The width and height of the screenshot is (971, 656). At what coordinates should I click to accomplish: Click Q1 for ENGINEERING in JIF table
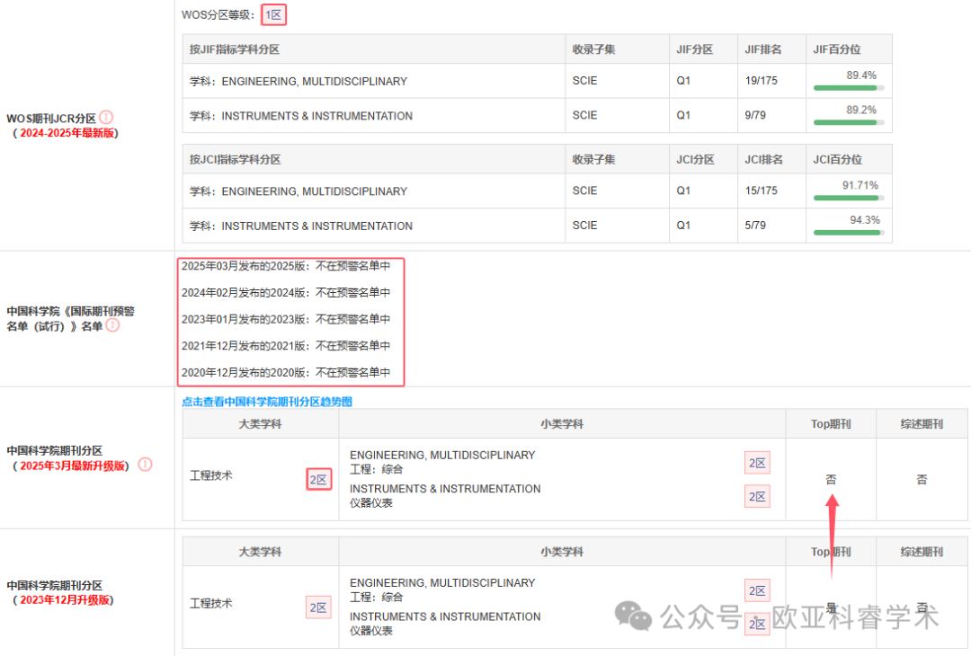tap(683, 81)
